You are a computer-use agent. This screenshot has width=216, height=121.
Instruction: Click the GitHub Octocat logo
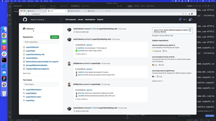pos(25,19)
